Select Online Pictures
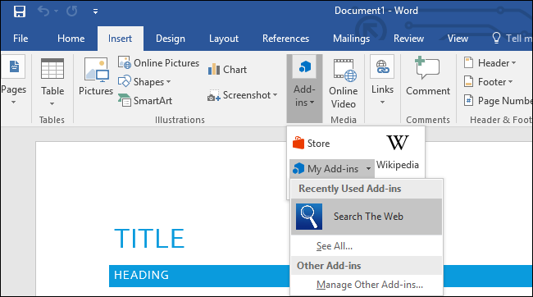This screenshot has height=297, width=533. point(158,63)
